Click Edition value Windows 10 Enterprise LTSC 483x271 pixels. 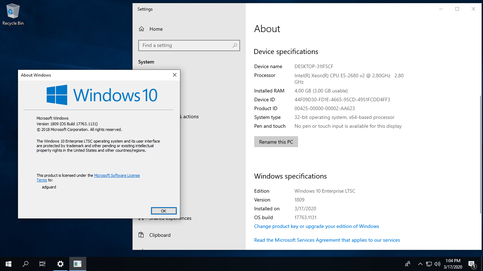[x=325, y=191]
